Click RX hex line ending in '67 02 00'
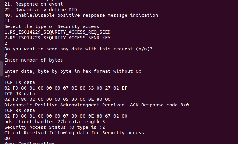Image resolution: width=238 pixels, height=144 pixels. 66,116
